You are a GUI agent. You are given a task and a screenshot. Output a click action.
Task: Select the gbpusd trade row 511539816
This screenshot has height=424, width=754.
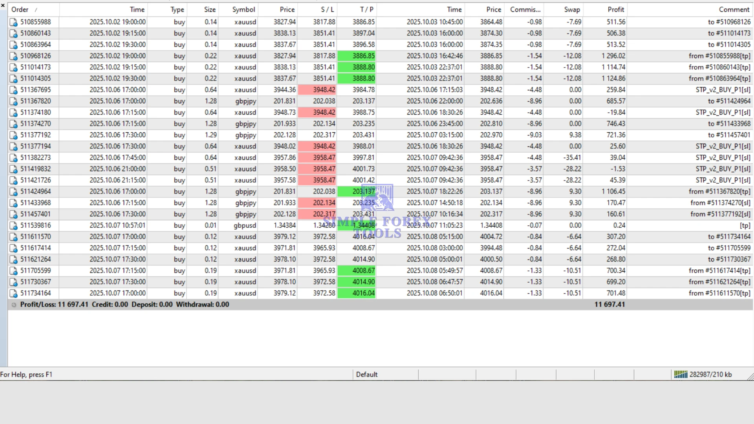point(245,226)
